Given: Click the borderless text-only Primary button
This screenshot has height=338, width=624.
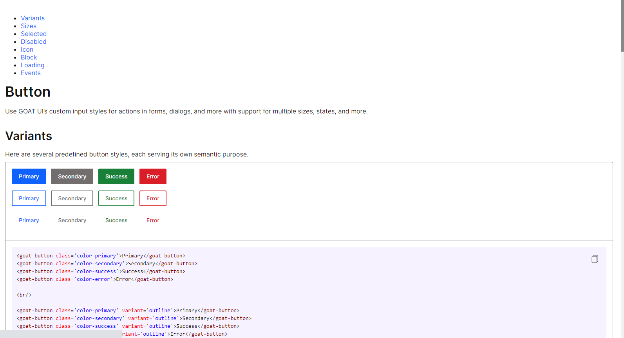Looking at the screenshot, I should [29, 220].
